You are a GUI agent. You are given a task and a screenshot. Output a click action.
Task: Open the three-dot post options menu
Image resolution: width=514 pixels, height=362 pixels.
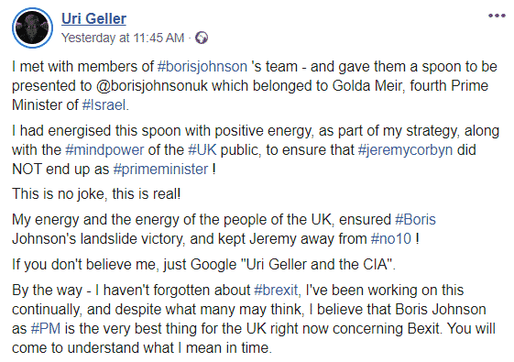pos(497,16)
